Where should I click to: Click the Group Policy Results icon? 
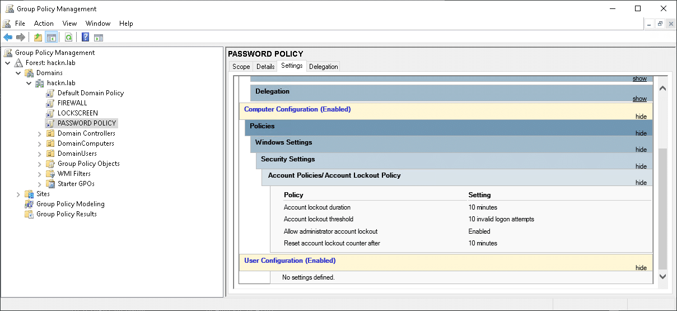pyautogui.click(x=29, y=214)
